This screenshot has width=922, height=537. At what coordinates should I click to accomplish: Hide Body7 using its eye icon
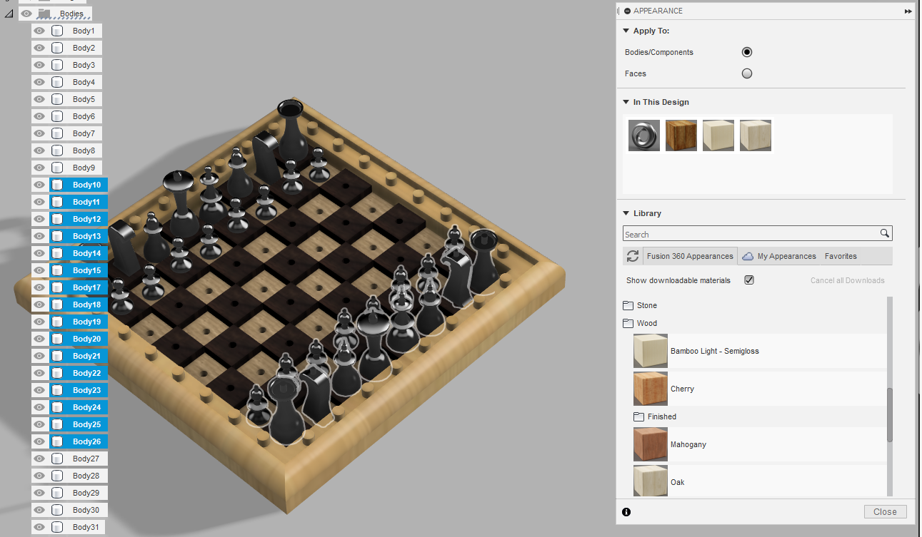point(39,133)
